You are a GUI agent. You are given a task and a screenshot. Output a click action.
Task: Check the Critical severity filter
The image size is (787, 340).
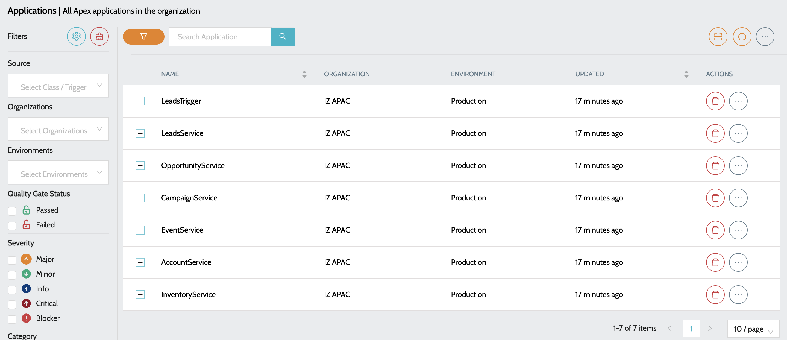(x=12, y=304)
